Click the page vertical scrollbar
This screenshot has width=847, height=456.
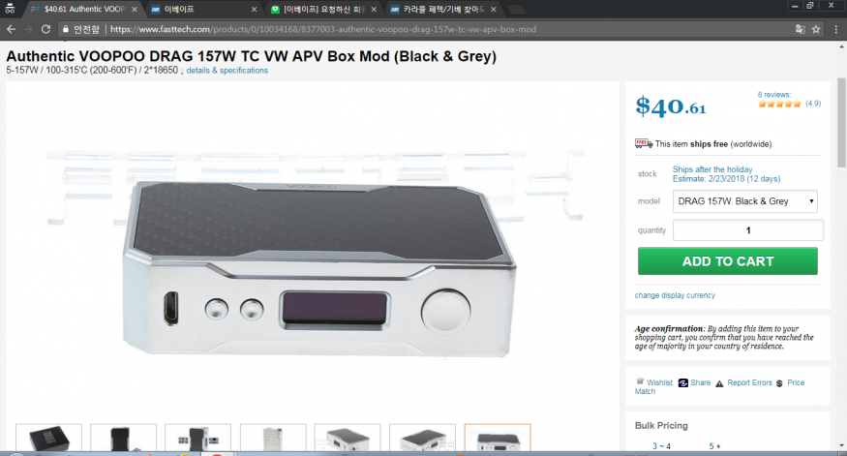pos(841,122)
